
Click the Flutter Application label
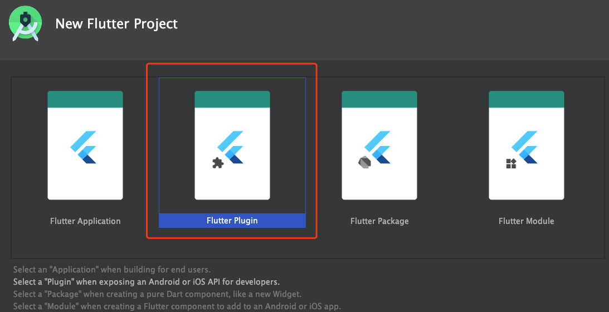(85, 221)
